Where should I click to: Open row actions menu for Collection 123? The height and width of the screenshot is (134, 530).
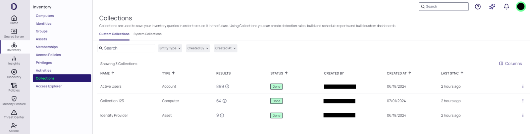coord(523,101)
